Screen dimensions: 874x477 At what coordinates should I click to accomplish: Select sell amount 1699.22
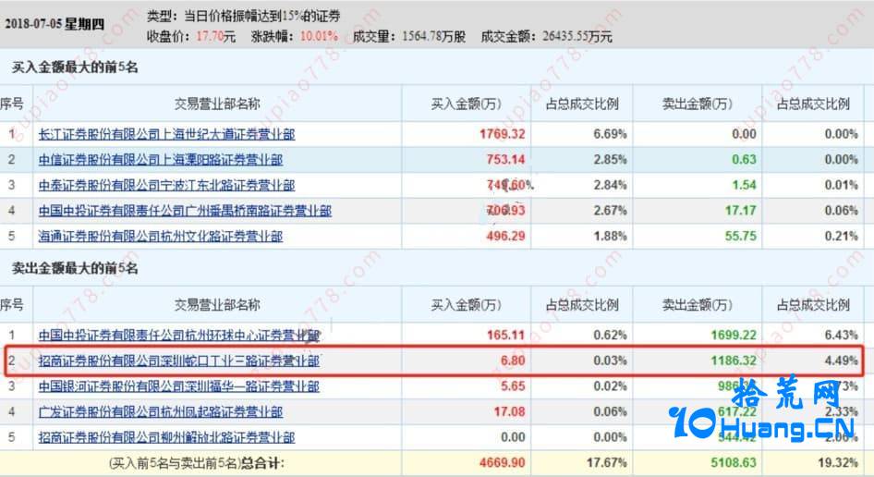[x=734, y=336]
